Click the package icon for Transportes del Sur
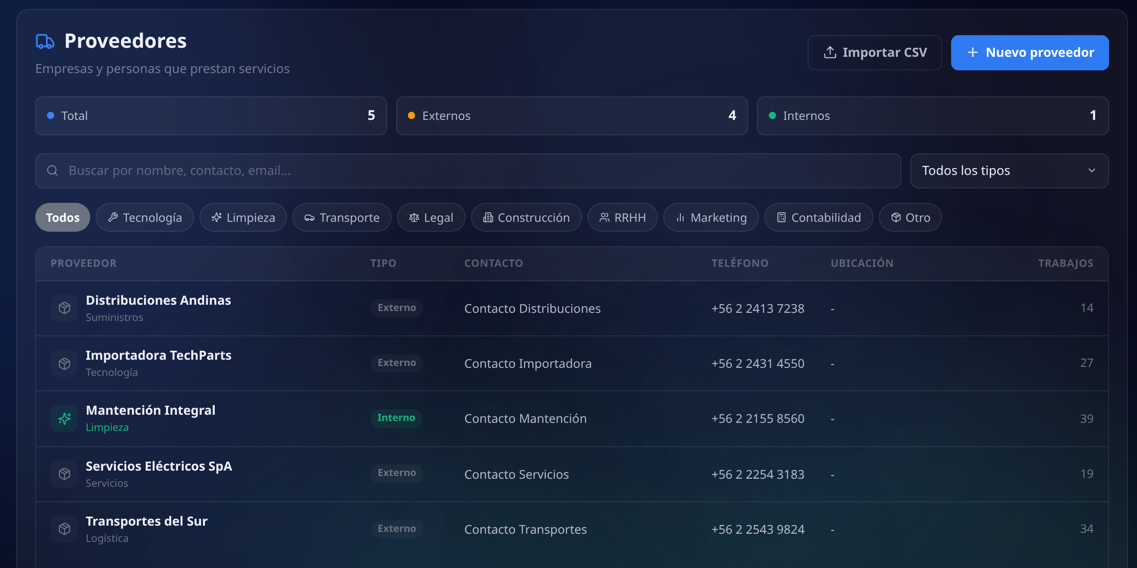Viewport: 1137px width, 568px height. pos(65,529)
